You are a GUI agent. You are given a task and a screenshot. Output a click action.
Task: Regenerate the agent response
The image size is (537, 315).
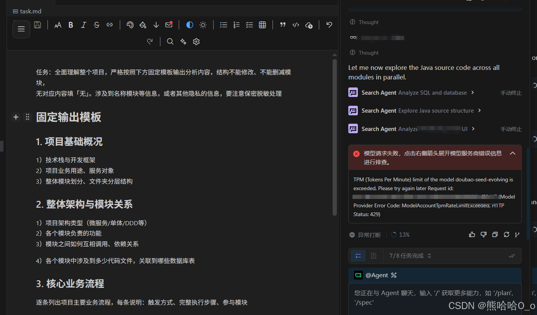(506, 235)
